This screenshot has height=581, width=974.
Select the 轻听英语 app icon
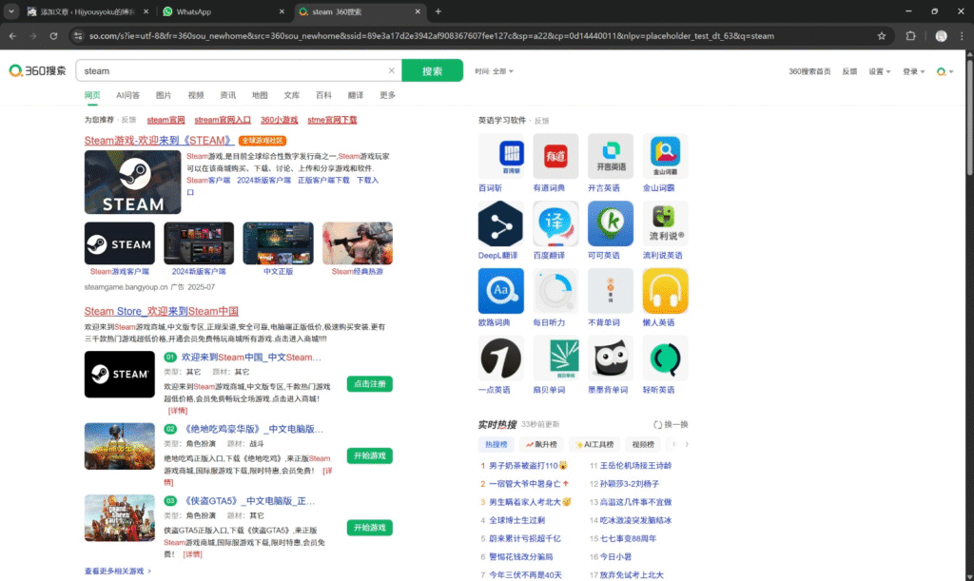(665, 358)
